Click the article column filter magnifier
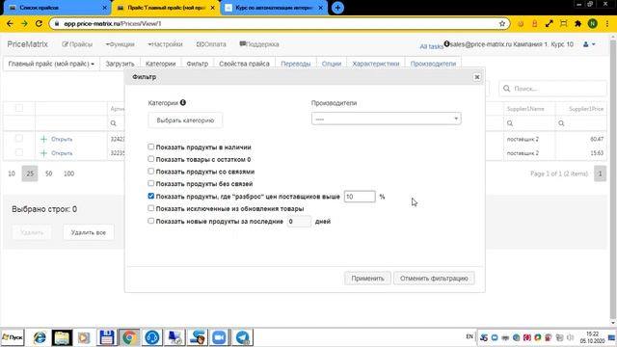 [114, 123]
